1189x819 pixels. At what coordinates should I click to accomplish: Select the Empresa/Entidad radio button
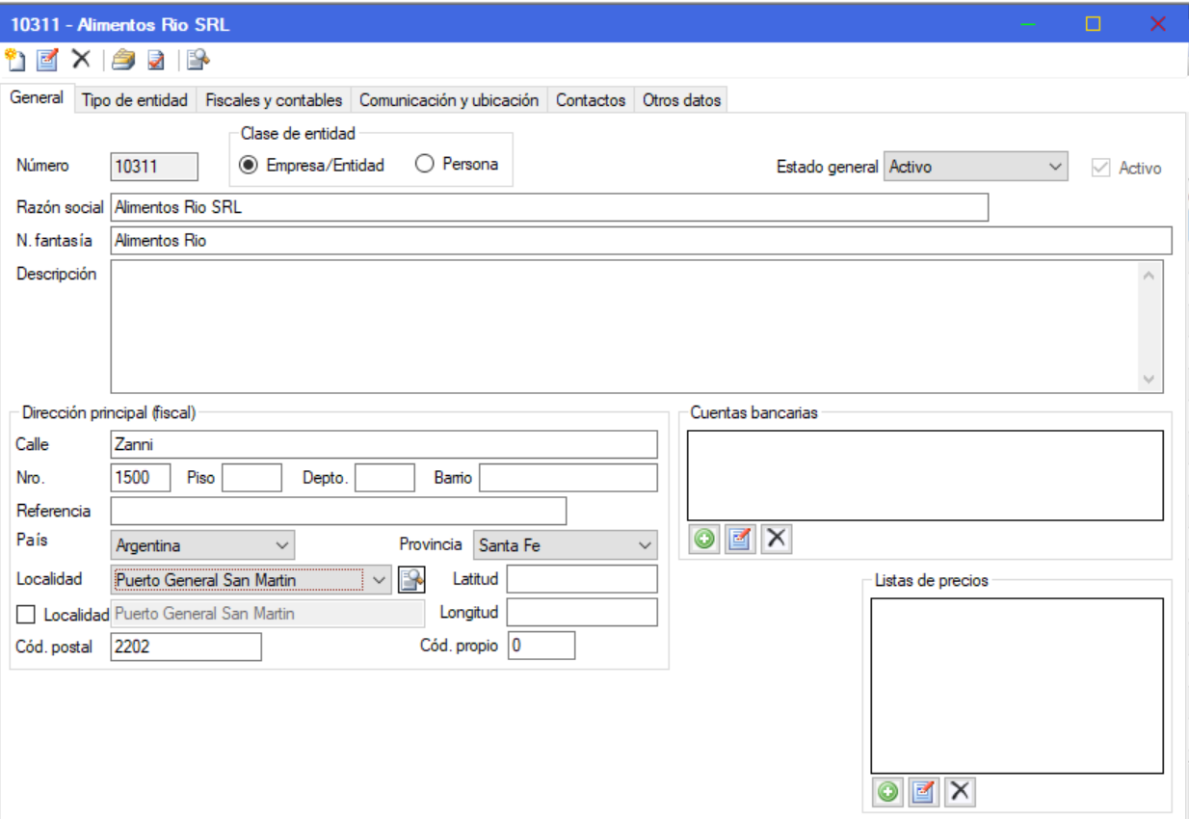click(x=249, y=165)
